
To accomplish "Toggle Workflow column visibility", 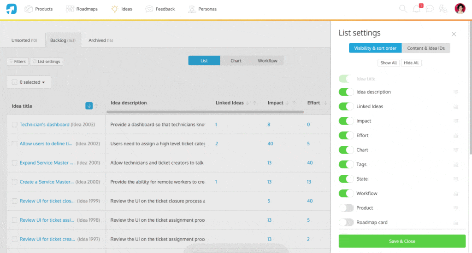I will click(x=346, y=193).
